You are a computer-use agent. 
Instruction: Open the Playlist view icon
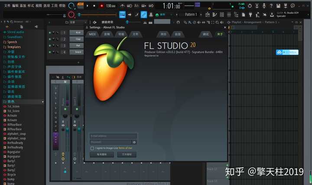[207, 15]
